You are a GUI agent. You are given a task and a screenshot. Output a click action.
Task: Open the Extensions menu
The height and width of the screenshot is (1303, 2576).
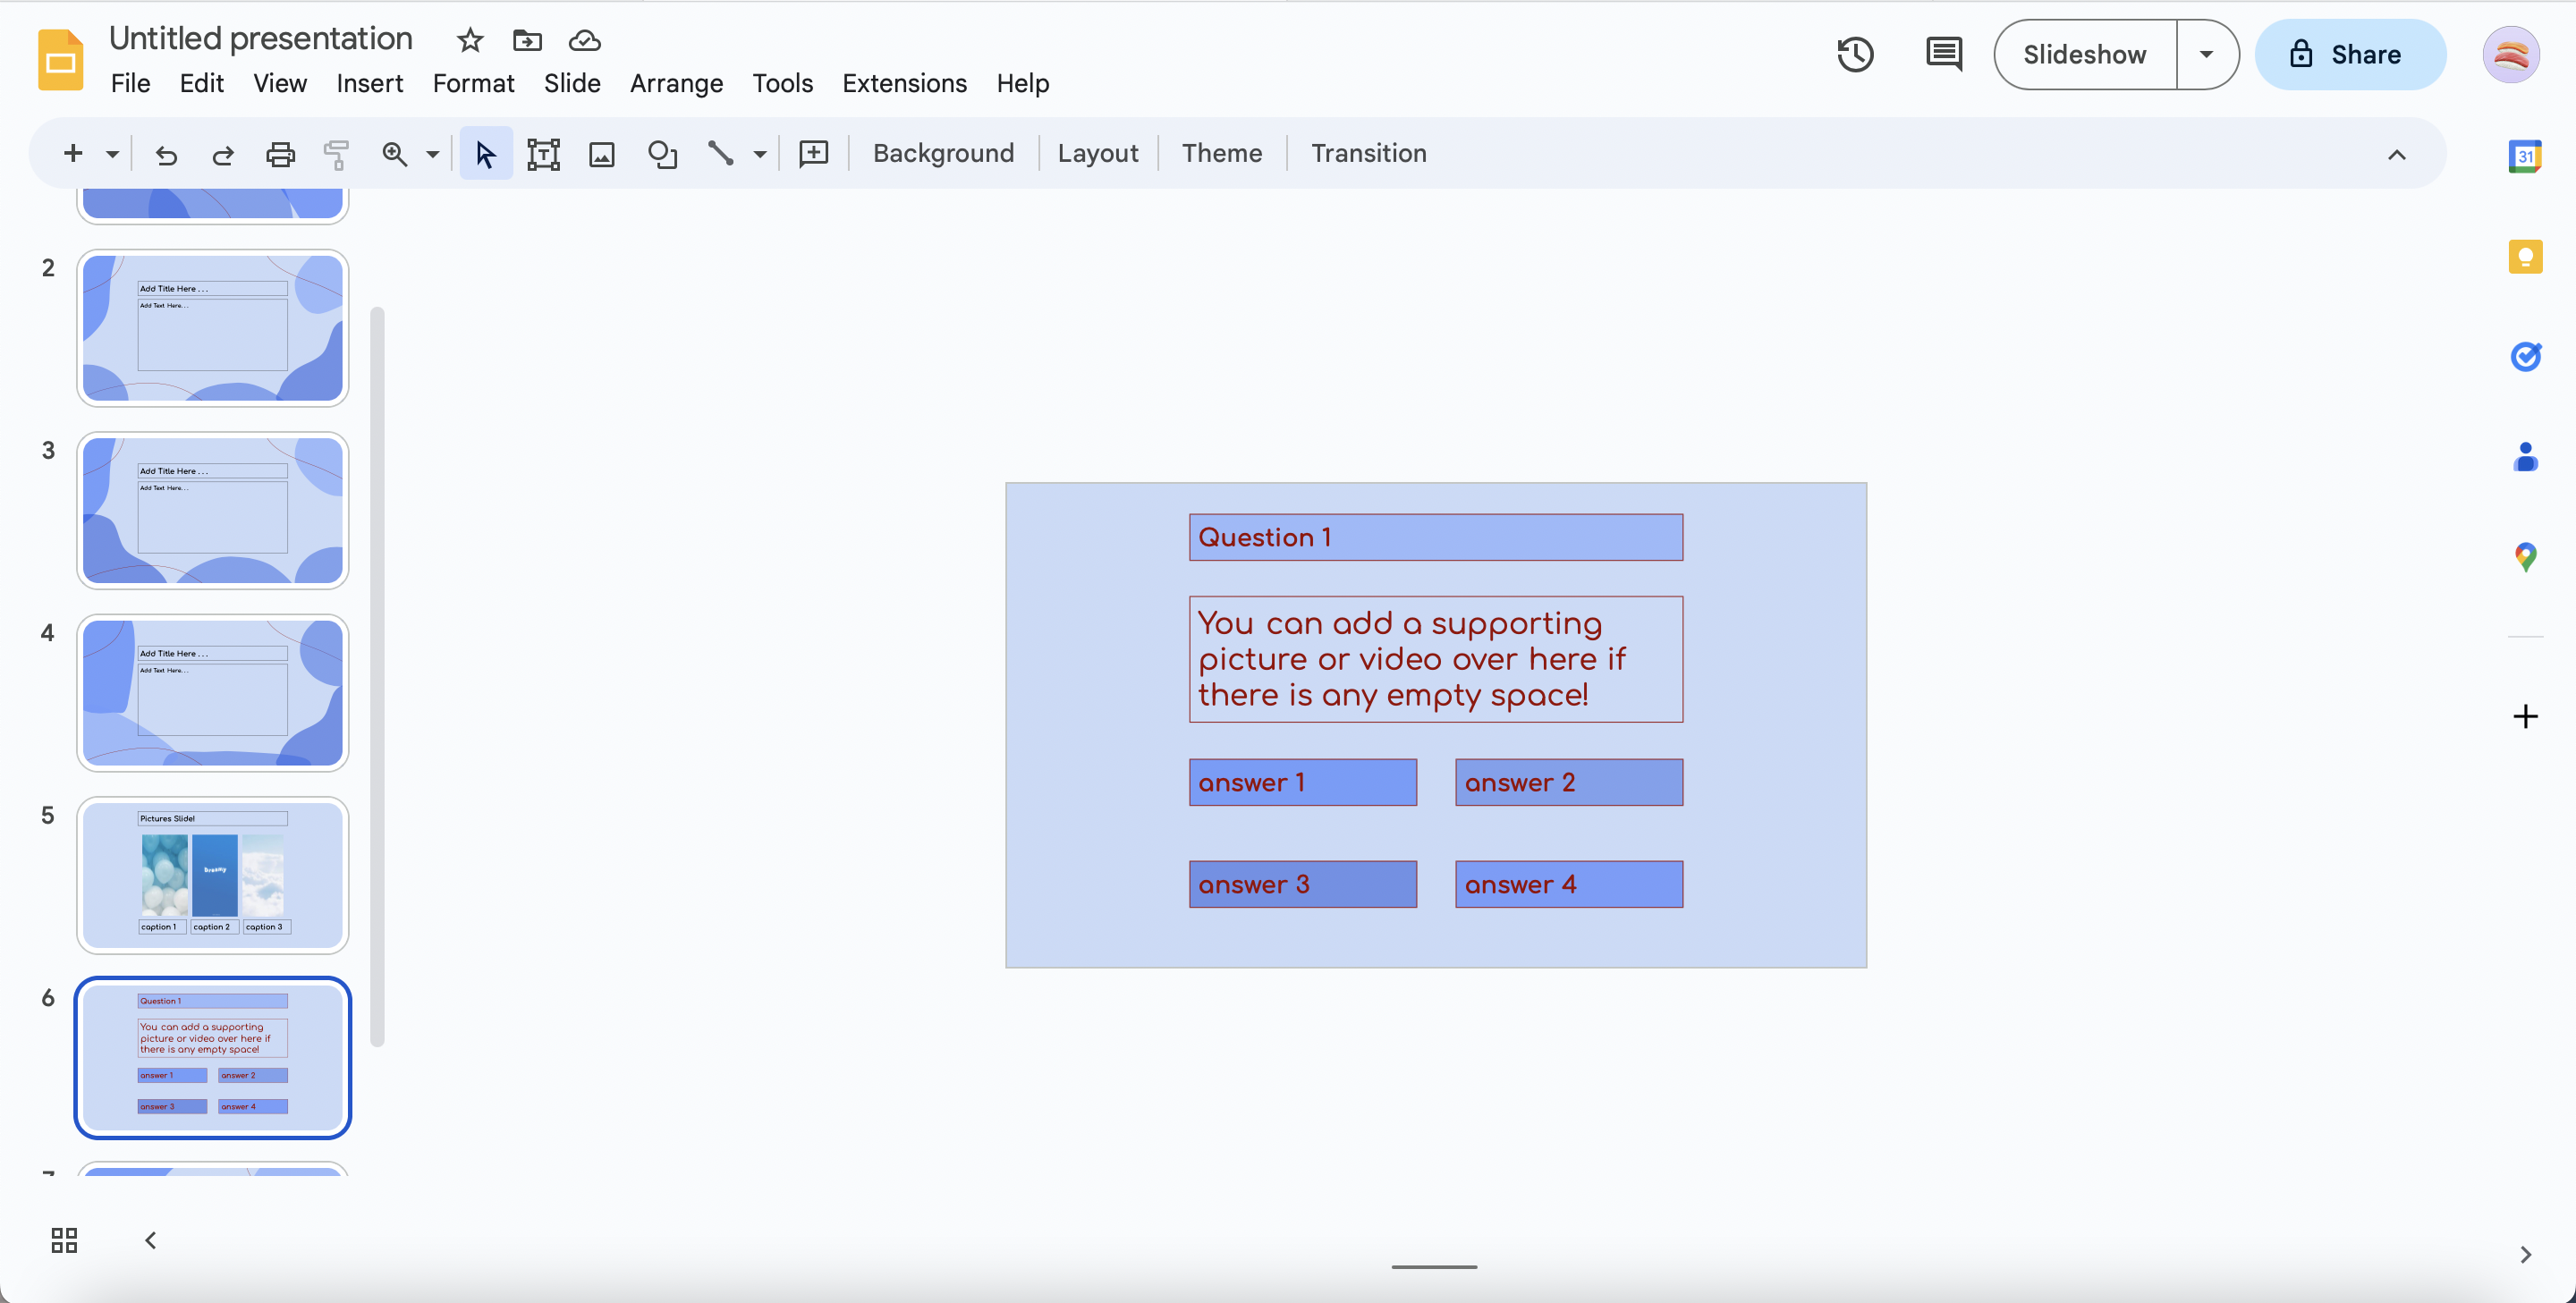[904, 83]
